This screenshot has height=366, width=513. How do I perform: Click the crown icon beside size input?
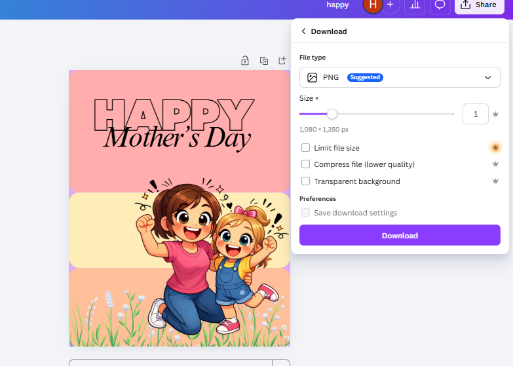point(495,114)
